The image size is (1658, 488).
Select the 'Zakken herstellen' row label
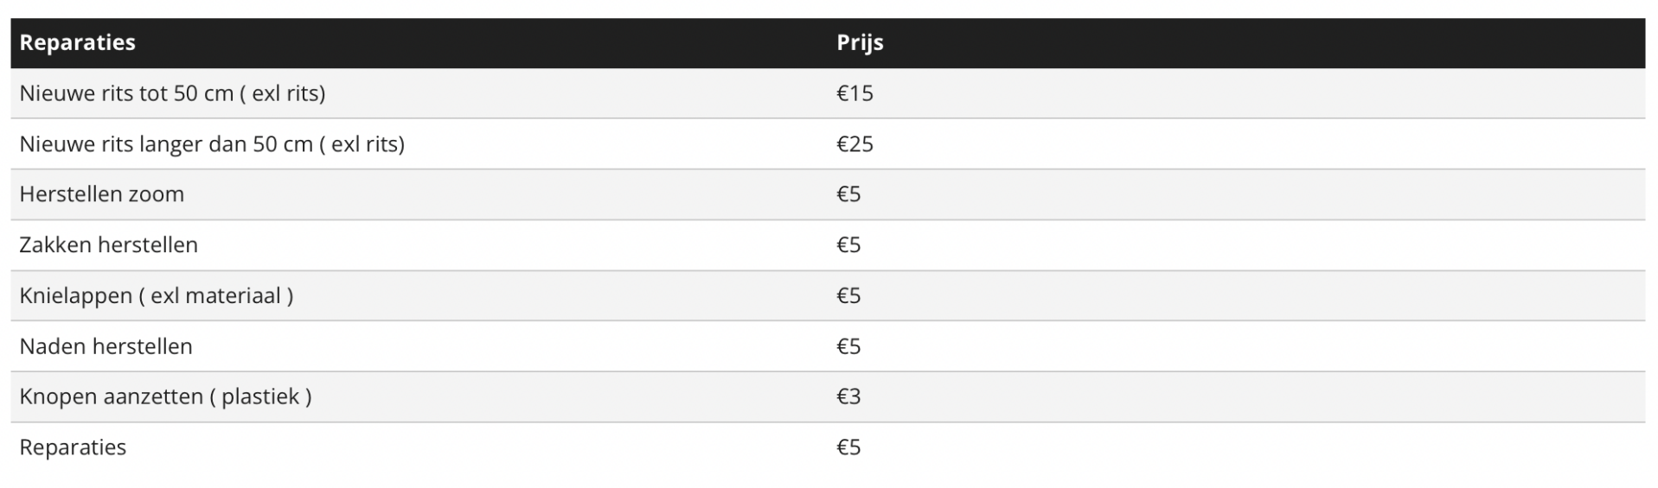[108, 245]
